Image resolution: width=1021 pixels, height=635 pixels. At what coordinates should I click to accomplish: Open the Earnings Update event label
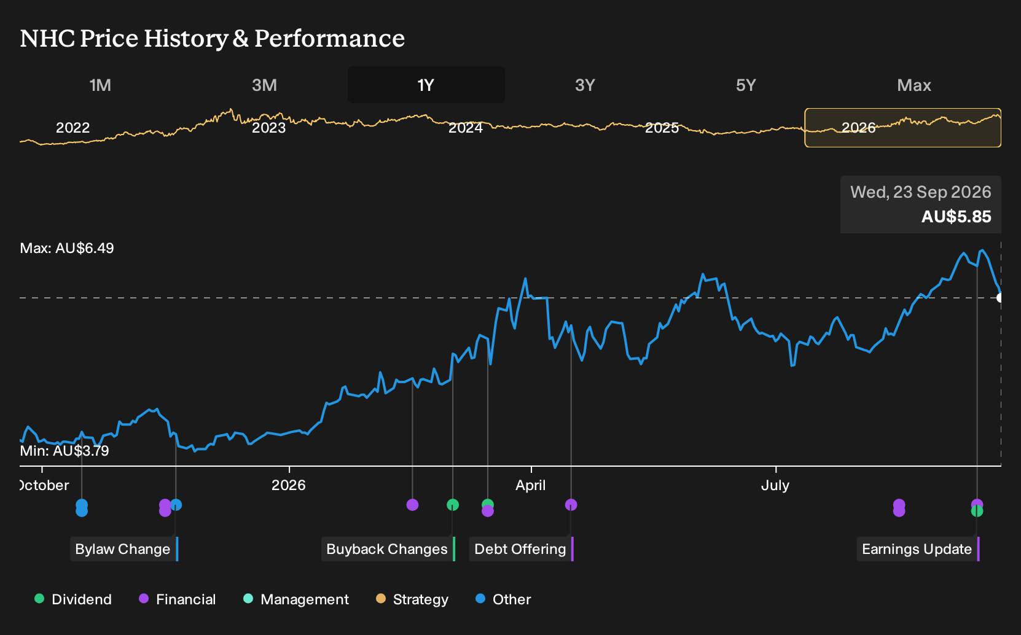(918, 549)
